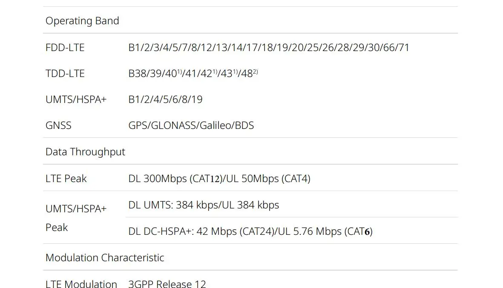Click the GPS/GLONASS/Galileo/BDS value

(x=191, y=125)
